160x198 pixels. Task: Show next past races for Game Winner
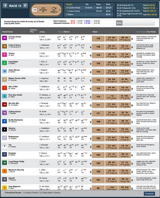pyautogui.click(x=132, y=72)
